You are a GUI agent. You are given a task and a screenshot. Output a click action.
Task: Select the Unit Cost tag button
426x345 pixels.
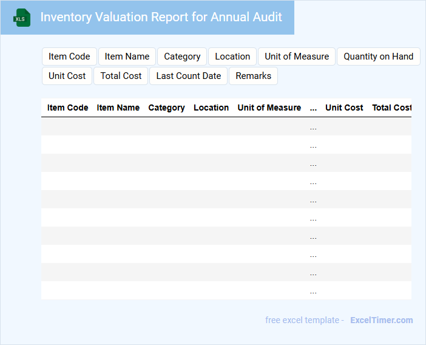pos(67,76)
